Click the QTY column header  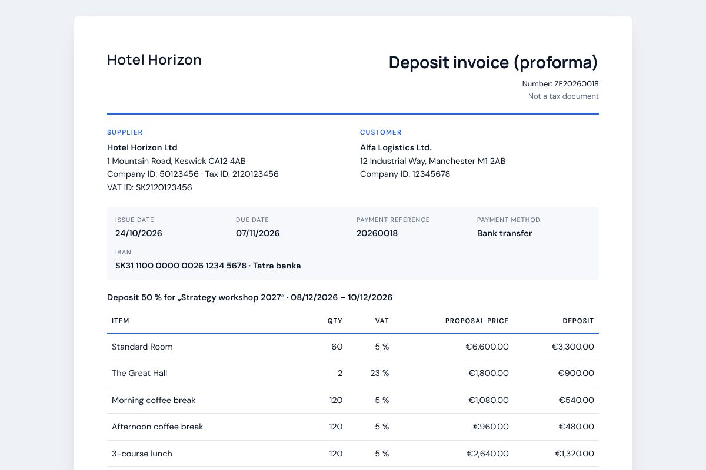coord(335,321)
